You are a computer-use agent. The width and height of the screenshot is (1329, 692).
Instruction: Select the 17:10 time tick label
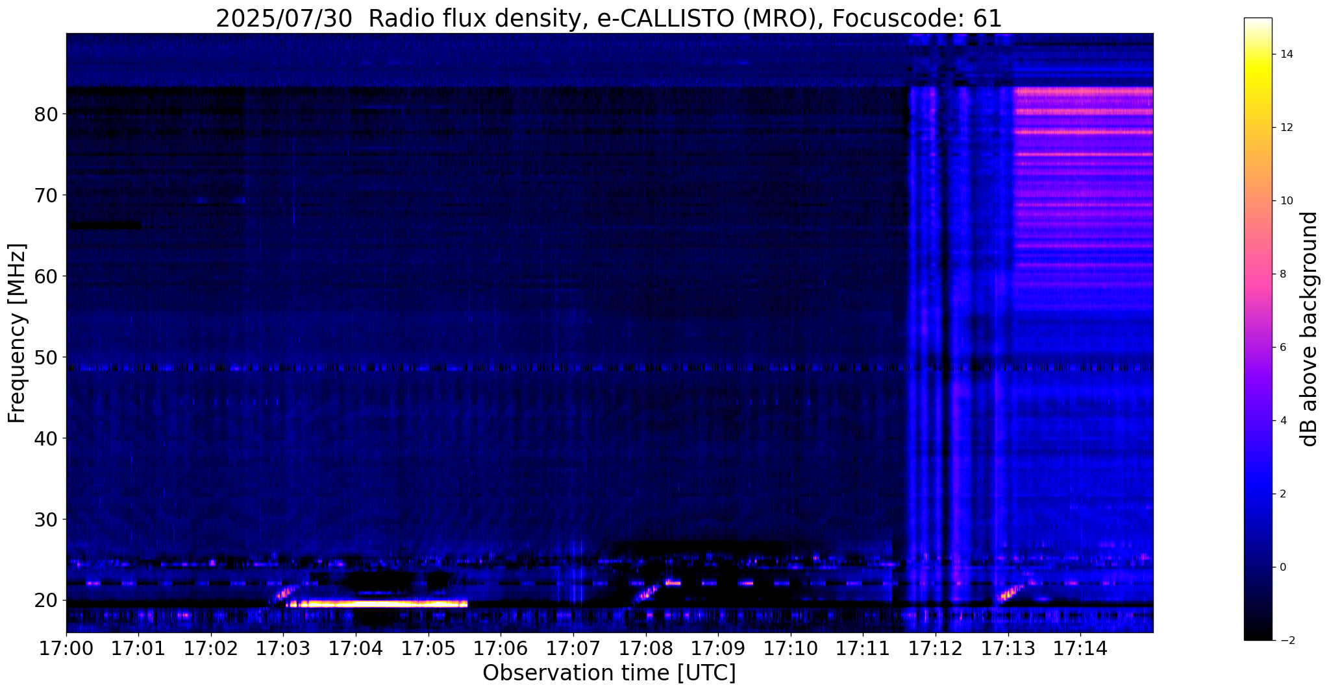tap(791, 649)
